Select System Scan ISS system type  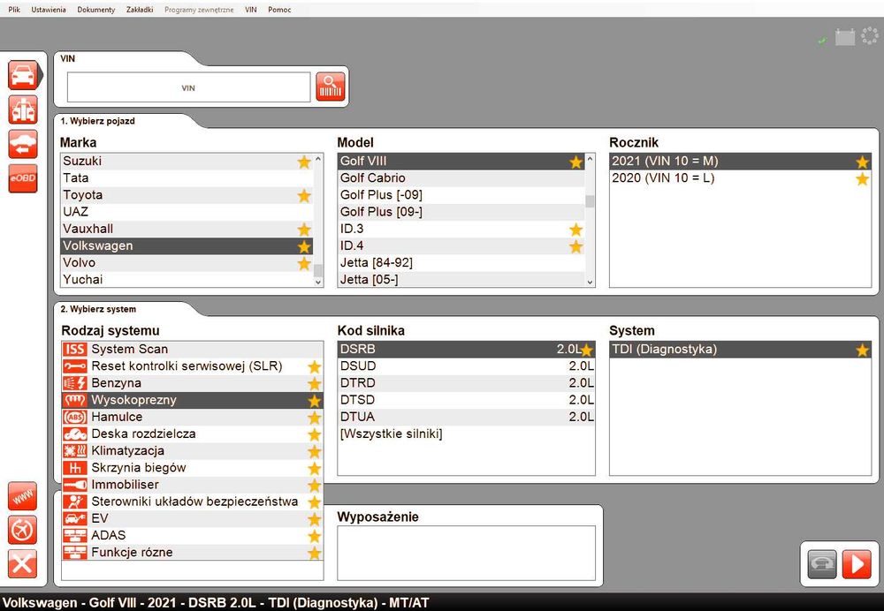click(192, 349)
